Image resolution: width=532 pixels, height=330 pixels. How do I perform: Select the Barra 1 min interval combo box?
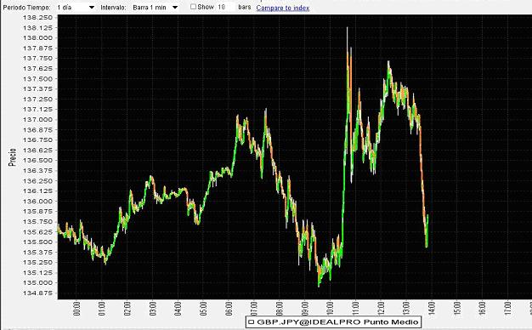coord(155,8)
